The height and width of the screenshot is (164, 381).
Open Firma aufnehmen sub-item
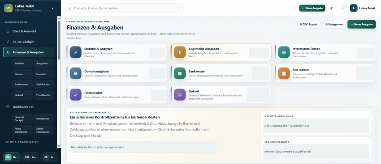[x=22, y=130]
